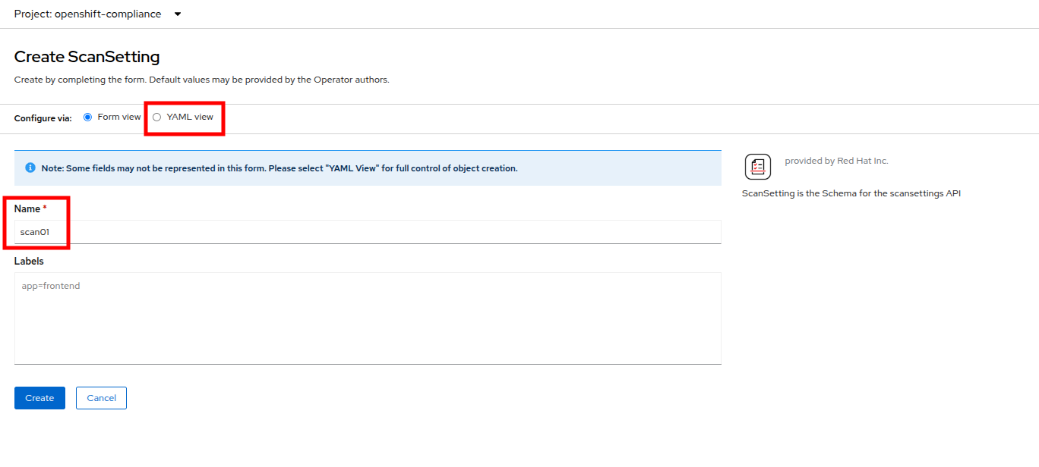This screenshot has height=467, width=1039.
Task: Click the 'Form view' label text
Action: [119, 117]
